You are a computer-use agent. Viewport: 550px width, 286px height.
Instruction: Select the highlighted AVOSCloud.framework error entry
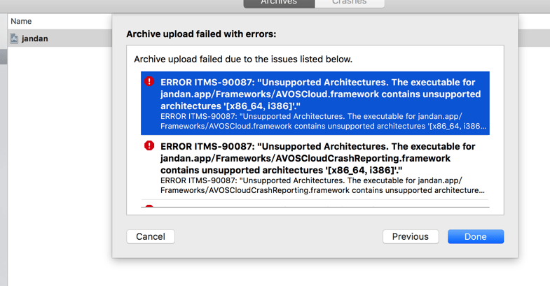click(x=315, y=103)
